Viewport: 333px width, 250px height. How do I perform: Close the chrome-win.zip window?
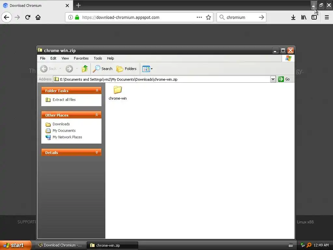290,50
